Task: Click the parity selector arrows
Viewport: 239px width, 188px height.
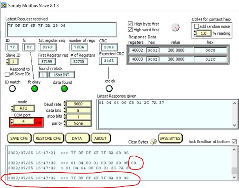Action: click(64, 123)
